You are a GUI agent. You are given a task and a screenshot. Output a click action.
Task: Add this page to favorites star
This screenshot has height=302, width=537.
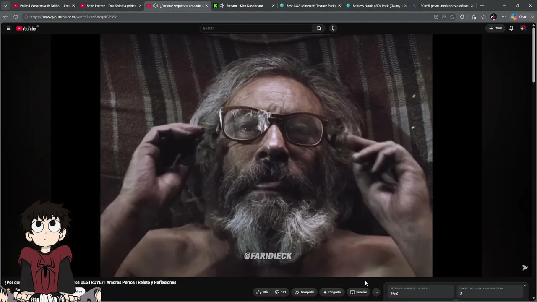(452, 17)
